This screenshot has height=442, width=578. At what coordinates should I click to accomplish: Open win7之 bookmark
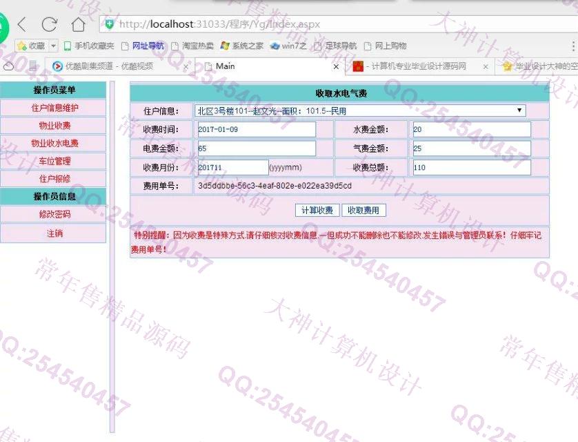[x=288, y=46]
